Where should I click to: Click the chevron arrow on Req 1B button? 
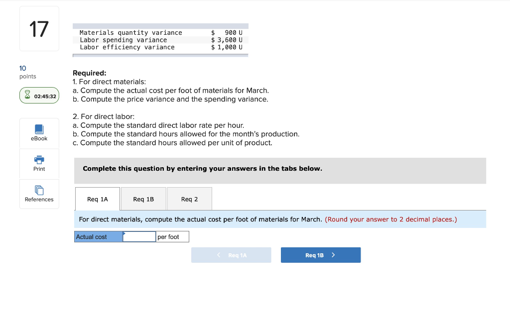[x=335, y=255]
